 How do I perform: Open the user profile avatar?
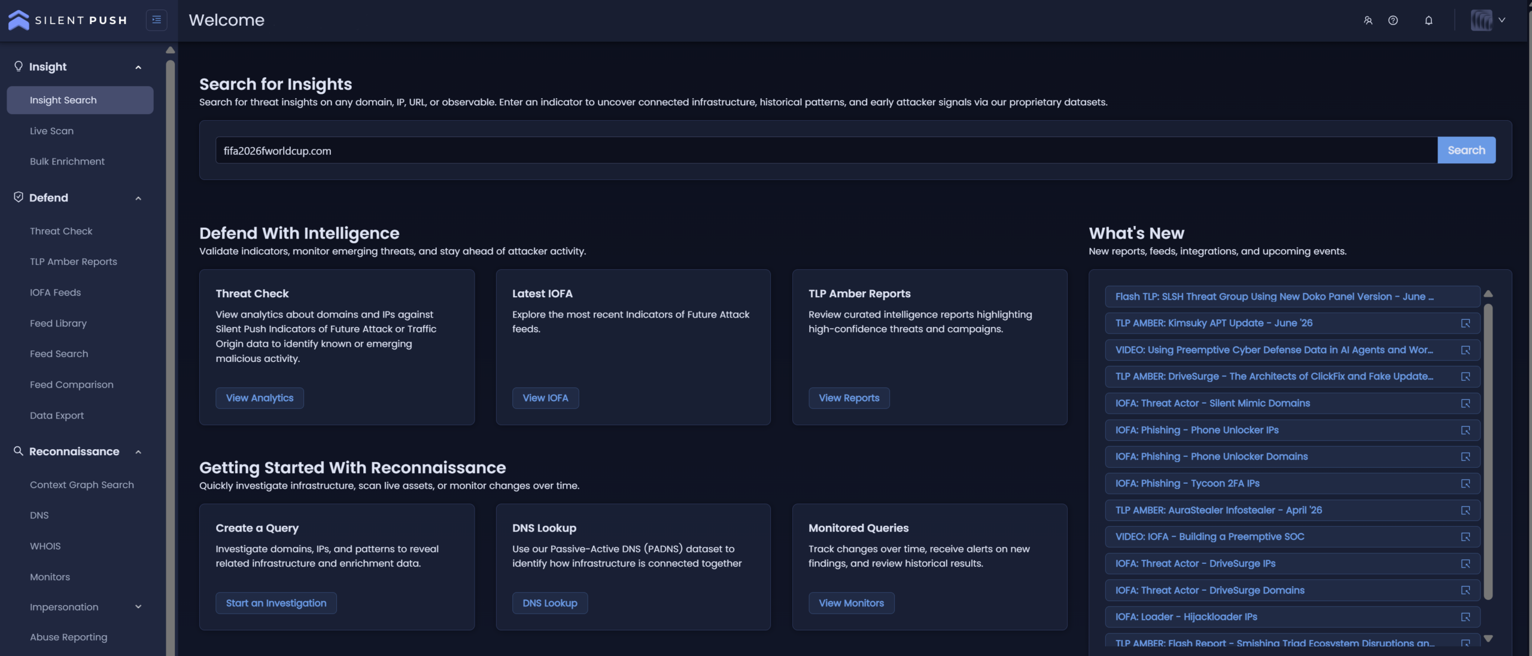click(x=1481, y=20)
